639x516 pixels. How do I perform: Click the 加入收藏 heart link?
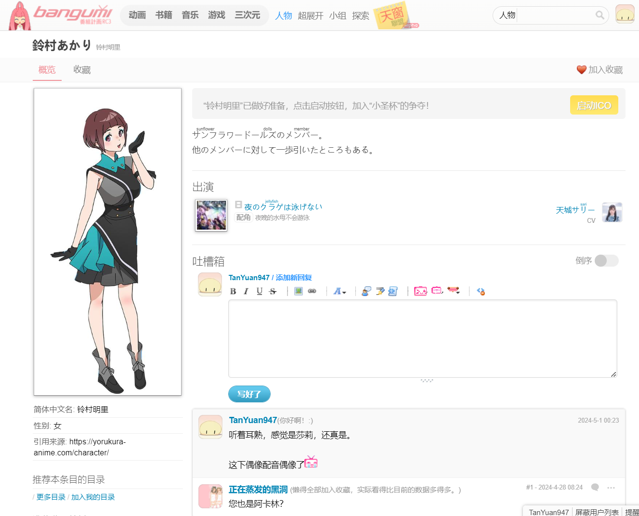tap(600, 70)
